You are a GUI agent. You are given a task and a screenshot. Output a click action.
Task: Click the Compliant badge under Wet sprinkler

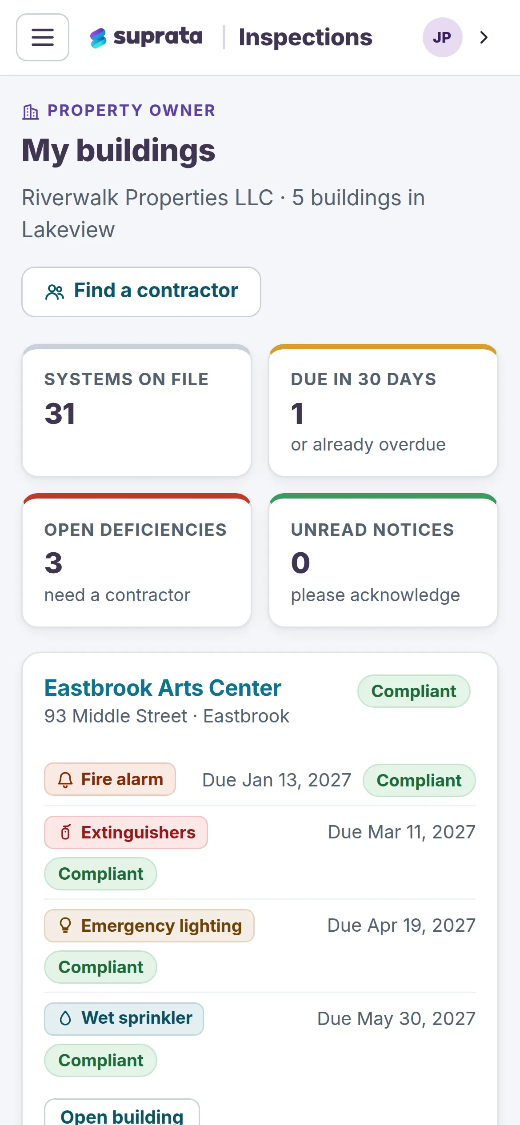(x=100, y=1060)
